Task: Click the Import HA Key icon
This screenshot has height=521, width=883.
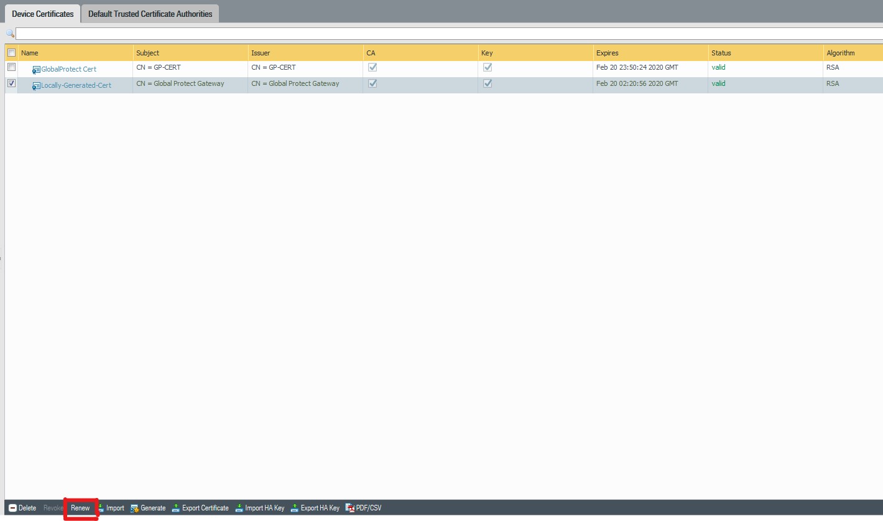Action: pos(260,508)
